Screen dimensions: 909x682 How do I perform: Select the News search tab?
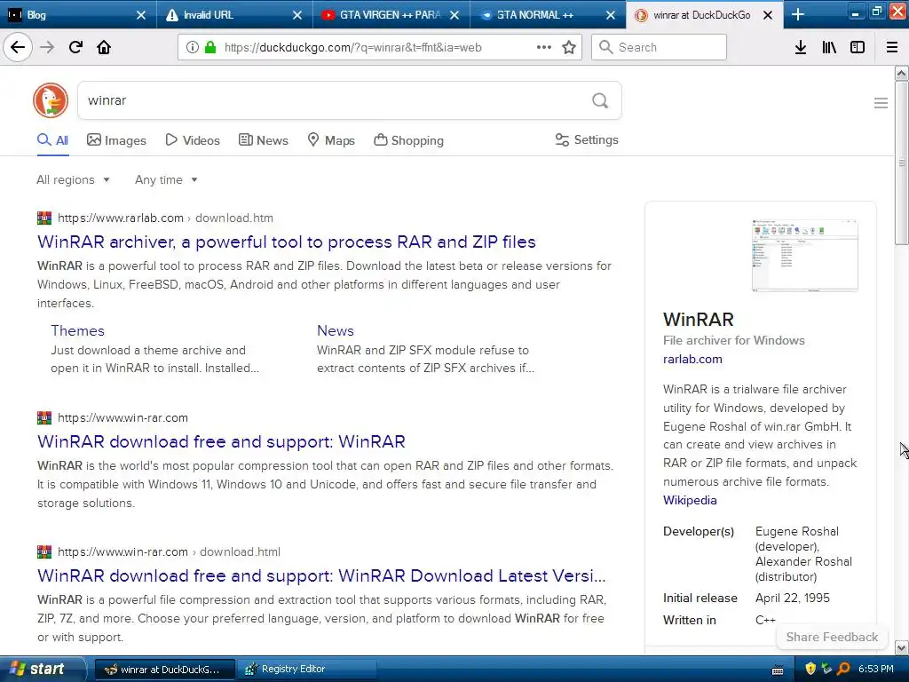(263, 140)
